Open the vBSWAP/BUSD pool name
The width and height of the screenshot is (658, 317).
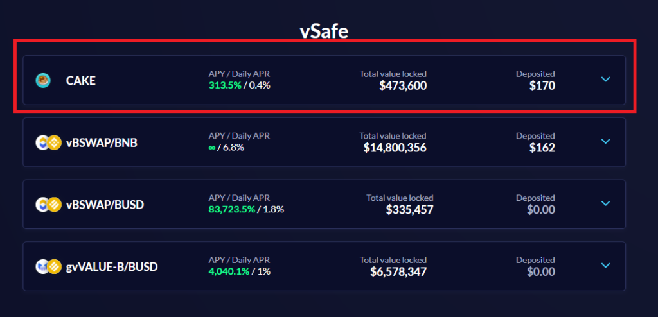tap(105, 205)
